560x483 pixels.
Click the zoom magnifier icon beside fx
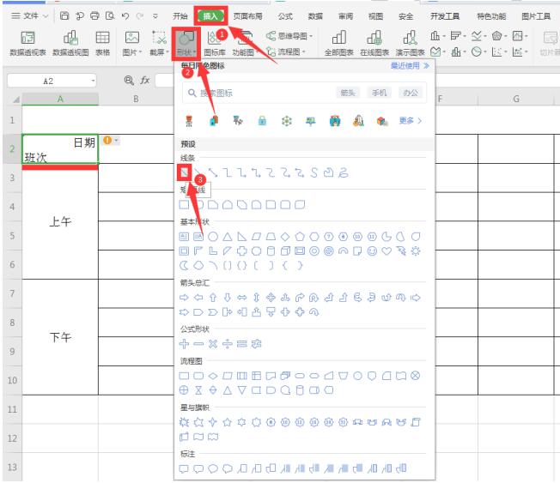[x=129, y=81]
